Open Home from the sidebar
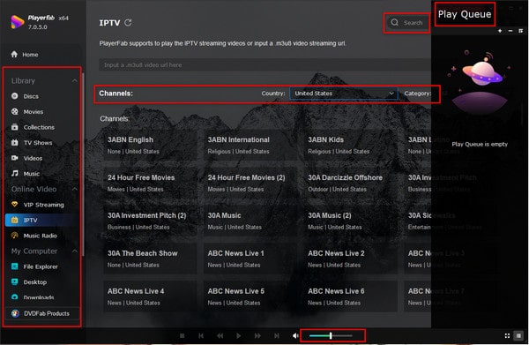The width and height of the screenshot is (529, 345). pos(25,55)
